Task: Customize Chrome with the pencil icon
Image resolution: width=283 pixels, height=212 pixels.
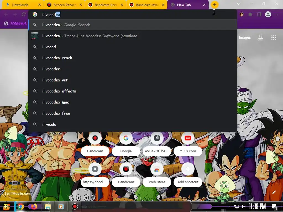Action: click(274, 192)
